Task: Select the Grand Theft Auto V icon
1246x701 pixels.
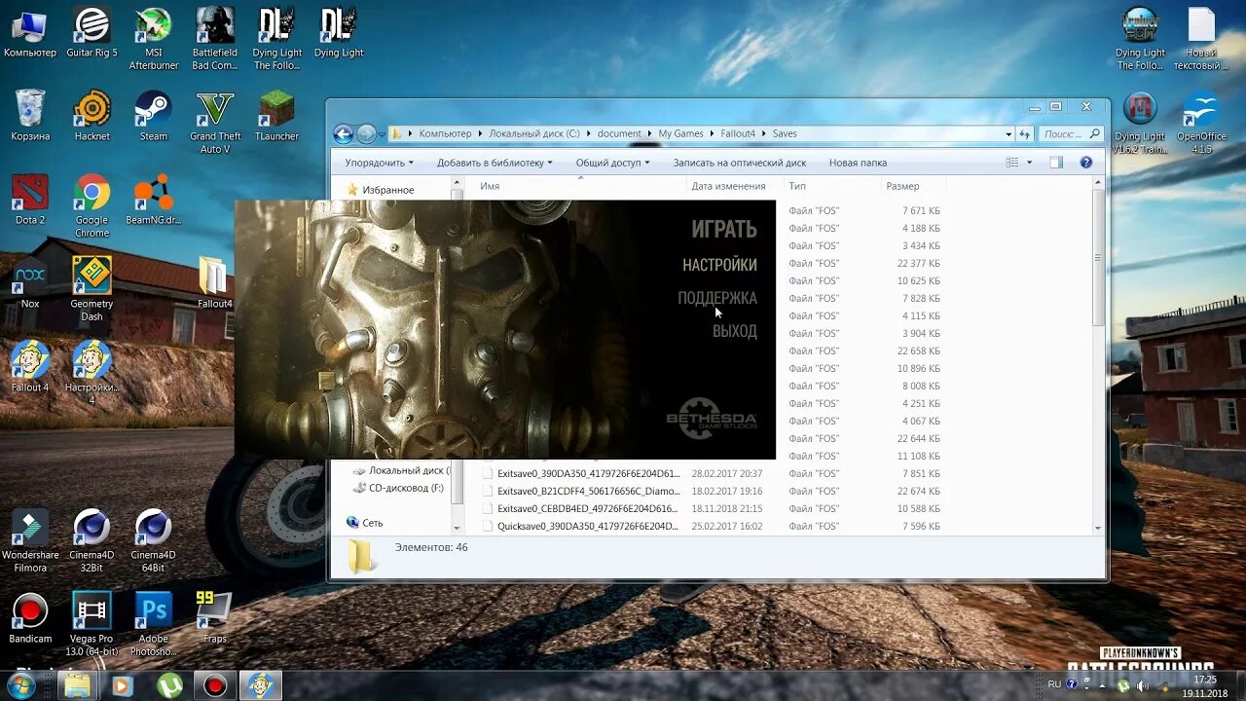Action: coord(215,123)
